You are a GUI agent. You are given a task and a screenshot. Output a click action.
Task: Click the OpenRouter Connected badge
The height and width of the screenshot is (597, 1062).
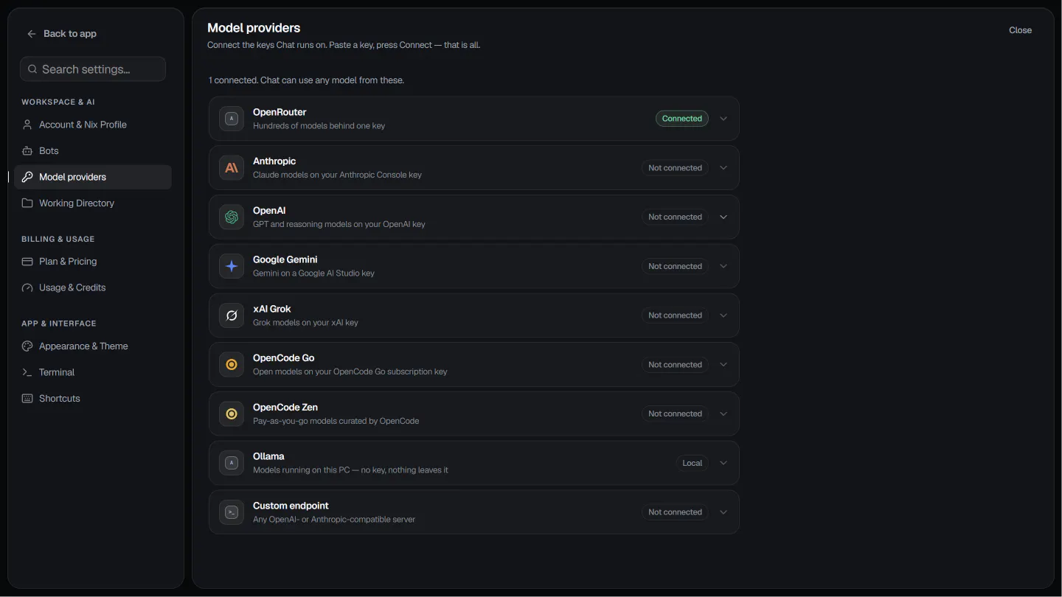pos(682,119)
